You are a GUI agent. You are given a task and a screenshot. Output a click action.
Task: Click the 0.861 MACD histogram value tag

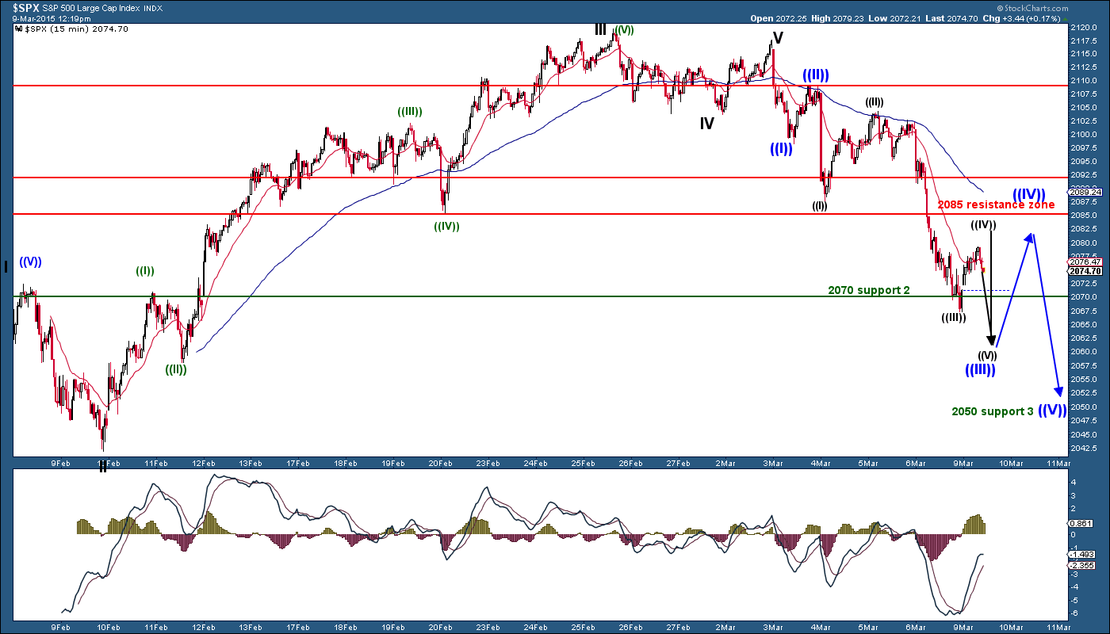pos(1080,524)
